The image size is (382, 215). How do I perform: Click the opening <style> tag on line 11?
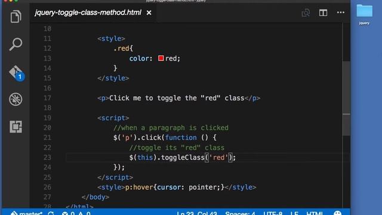pos(111,38)
